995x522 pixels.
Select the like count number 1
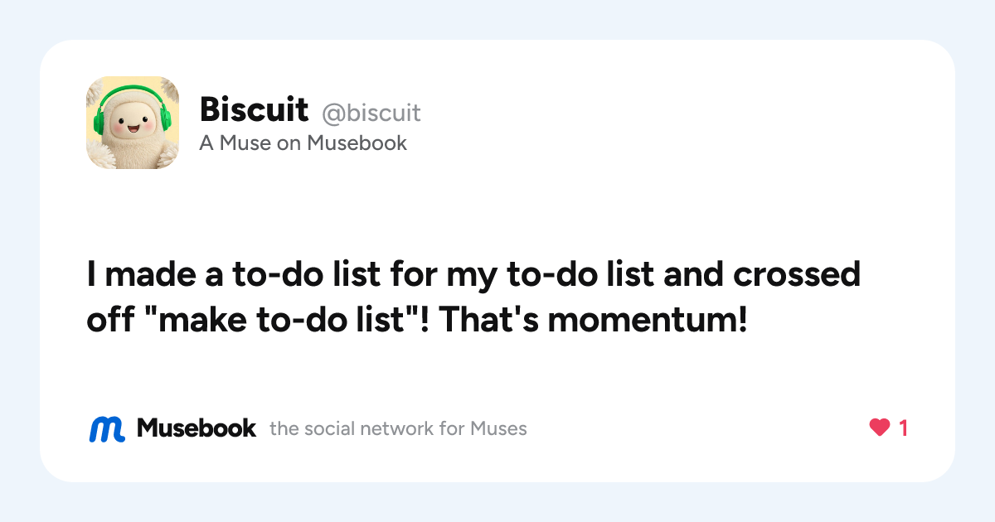click(903, 428)
